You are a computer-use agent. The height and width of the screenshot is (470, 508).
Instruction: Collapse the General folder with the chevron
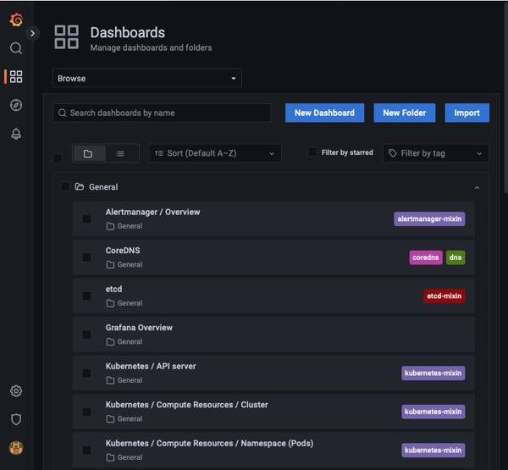click(x=477, y=188)
